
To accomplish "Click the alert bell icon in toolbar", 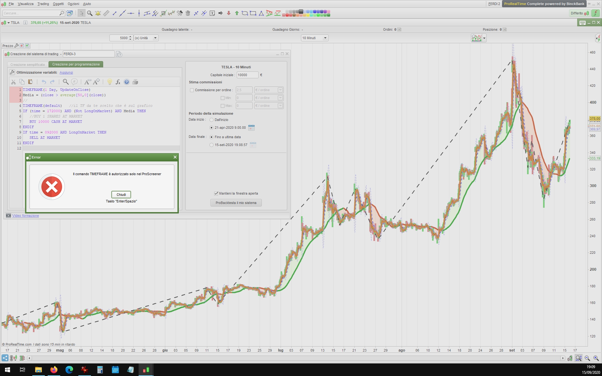I will [x=98, y=13].
